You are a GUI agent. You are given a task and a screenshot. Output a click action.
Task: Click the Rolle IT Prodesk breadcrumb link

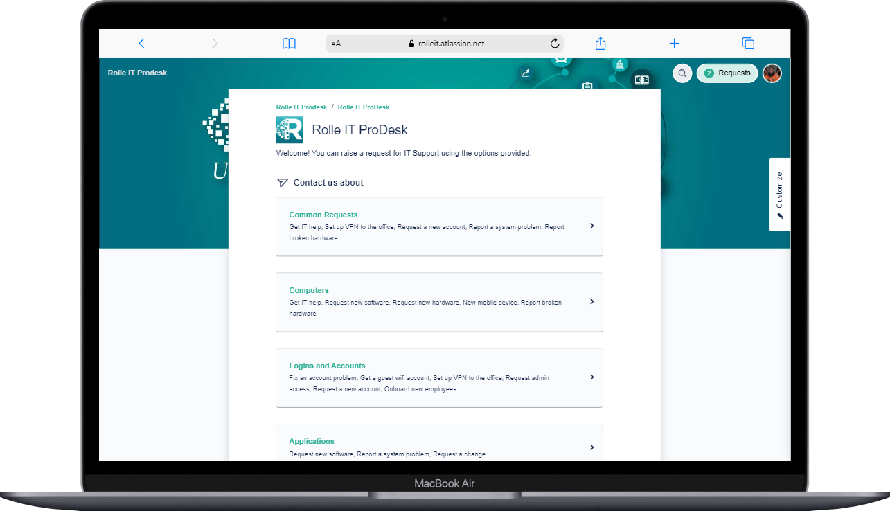pyautogui.click(x=301, y=107)
